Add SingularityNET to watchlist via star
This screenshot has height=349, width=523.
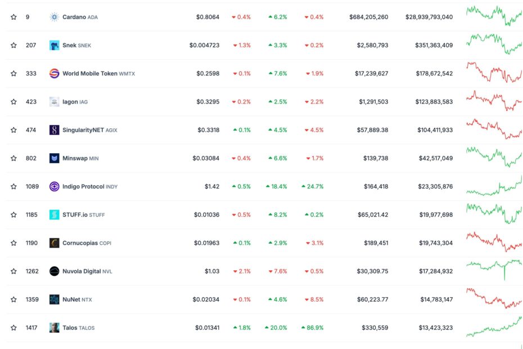click(13, 130)
